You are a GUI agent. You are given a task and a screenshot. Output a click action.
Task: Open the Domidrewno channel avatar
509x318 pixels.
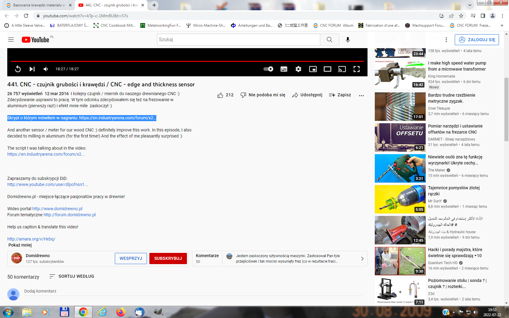click(17, 258)
